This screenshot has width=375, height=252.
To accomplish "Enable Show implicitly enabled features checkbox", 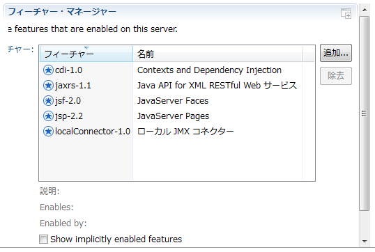I will point(43,239).
